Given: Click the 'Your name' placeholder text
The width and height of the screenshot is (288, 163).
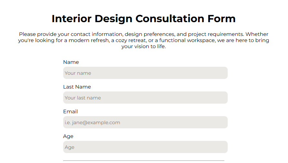Looking at the screenshot, I should pyautogui.click(x=78, y=73).
